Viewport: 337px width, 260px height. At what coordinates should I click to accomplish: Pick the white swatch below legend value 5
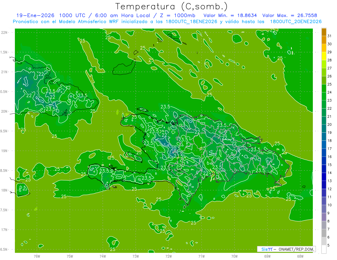point(324,249)
